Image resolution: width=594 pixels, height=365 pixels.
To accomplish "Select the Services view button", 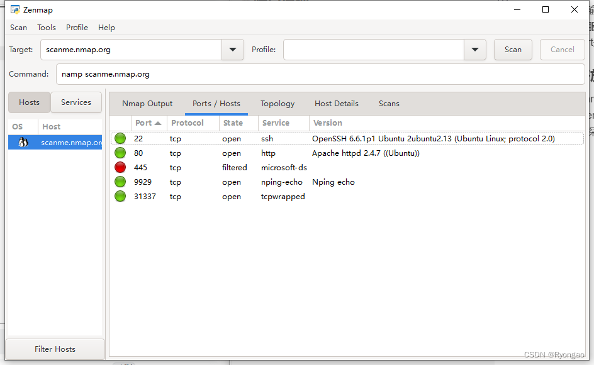I will click(x=76, y=102).
